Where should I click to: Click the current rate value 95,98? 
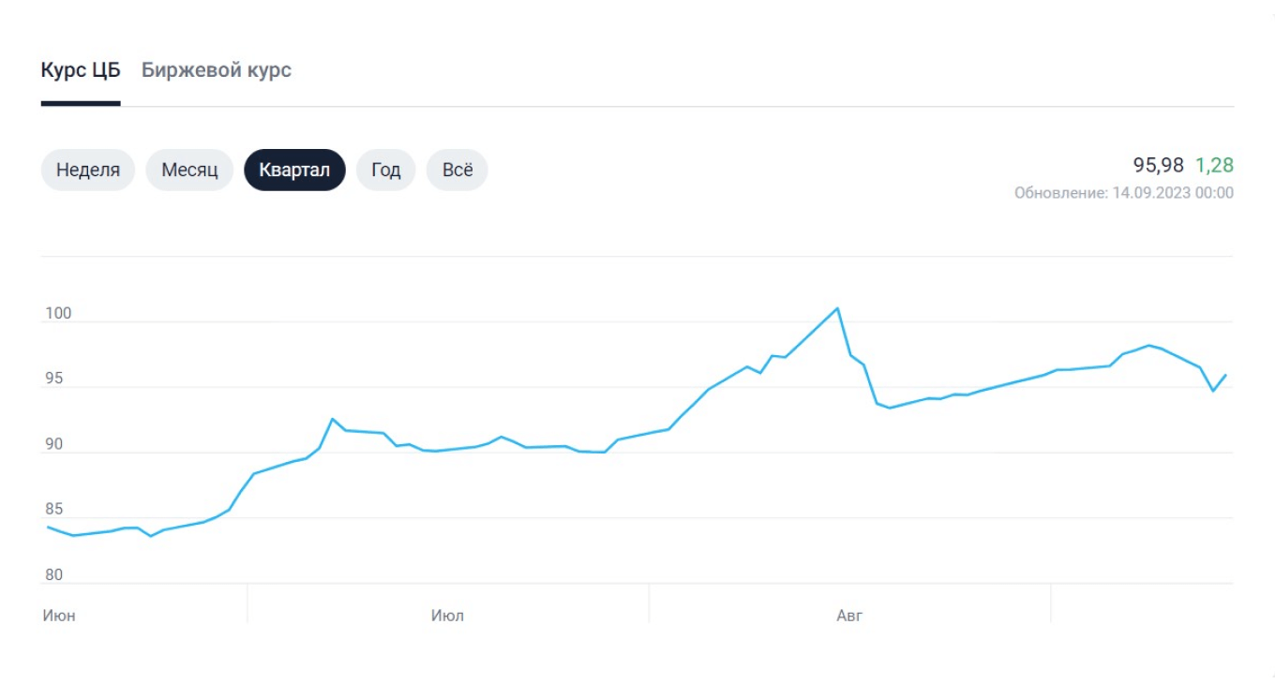(1159, 166)
